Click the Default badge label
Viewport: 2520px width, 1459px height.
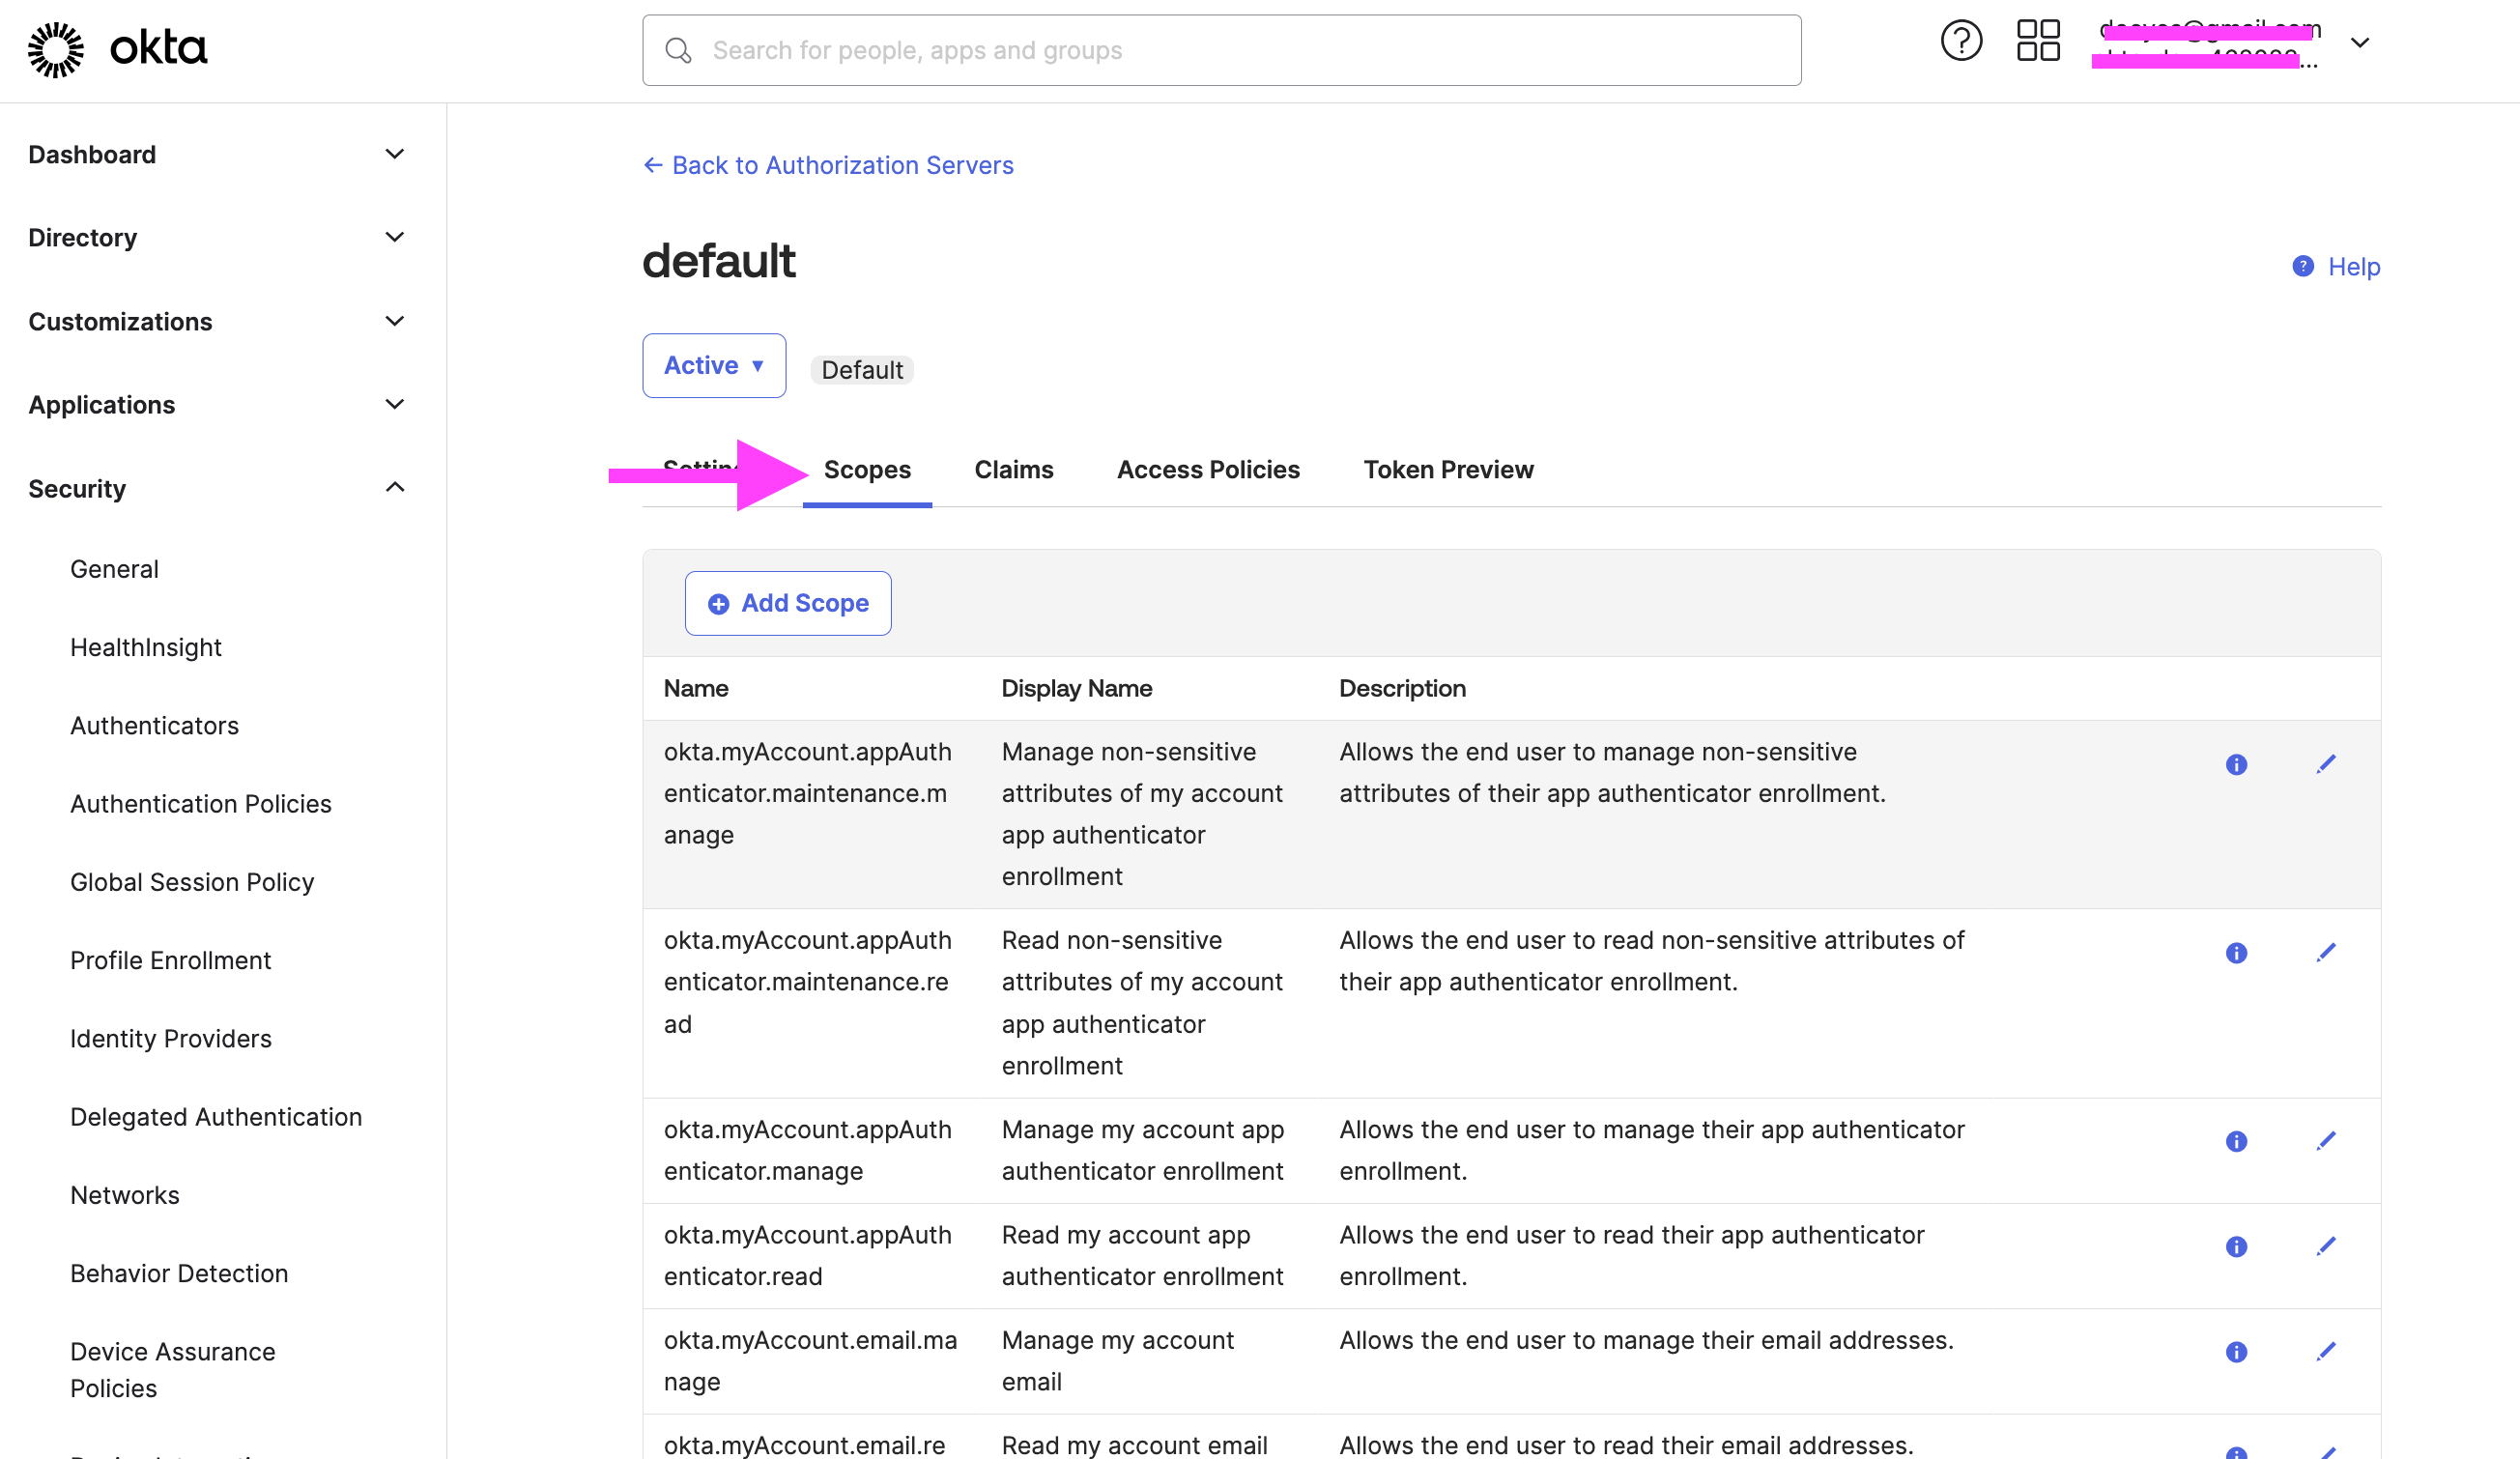click(x=861, y=370)
